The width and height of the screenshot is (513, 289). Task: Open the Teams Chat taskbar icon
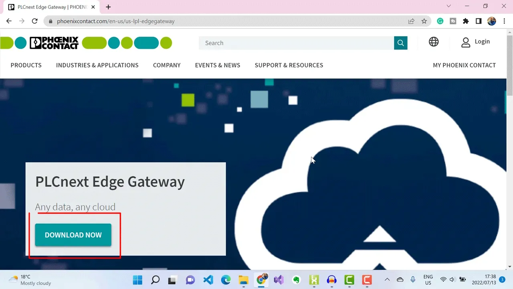click(190, 280)
